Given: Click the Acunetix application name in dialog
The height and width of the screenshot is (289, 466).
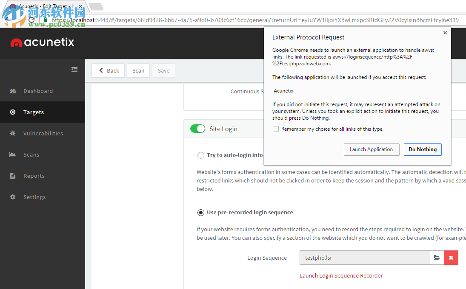Looking at the screenshot, I should click(x=283, y=91).
